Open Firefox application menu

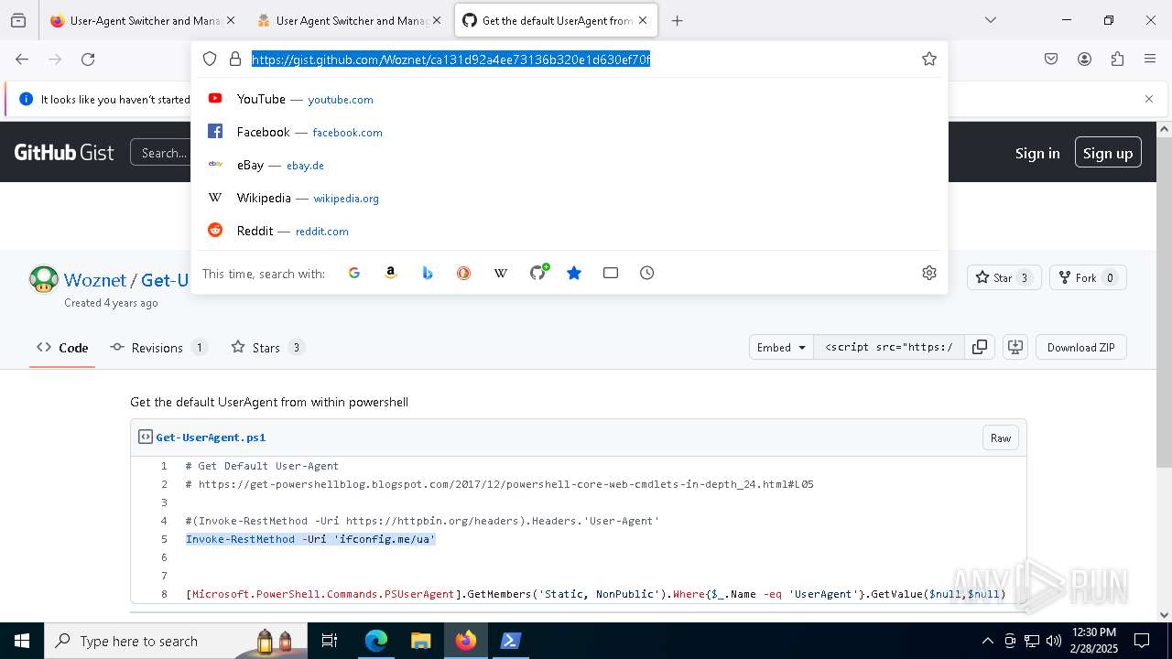click(1150, 59)
